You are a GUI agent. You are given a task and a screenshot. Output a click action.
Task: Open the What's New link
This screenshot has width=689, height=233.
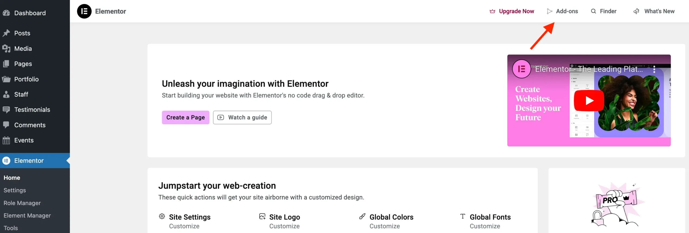(x=654, y=11)
